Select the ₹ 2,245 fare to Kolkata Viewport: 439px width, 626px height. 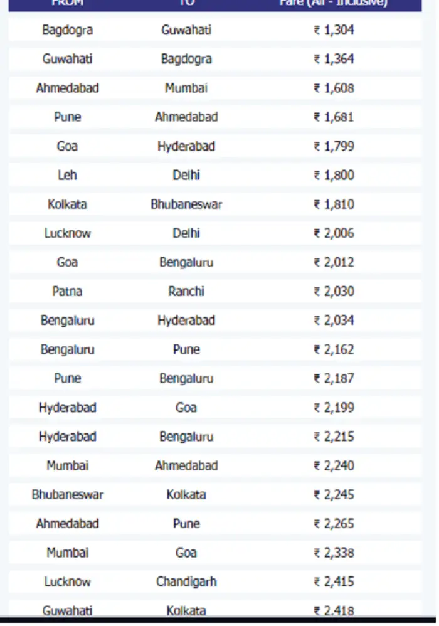coord(334,494)
